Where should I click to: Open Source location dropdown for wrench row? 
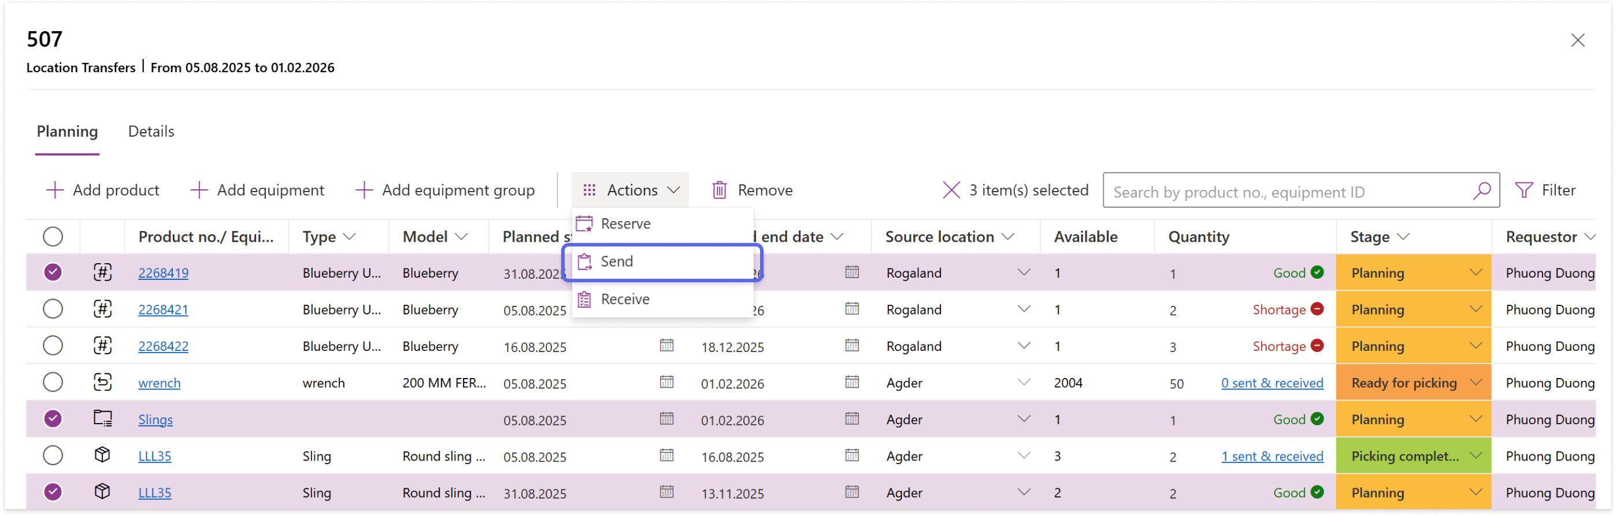pyautogui.click(x=1023, y=382)
